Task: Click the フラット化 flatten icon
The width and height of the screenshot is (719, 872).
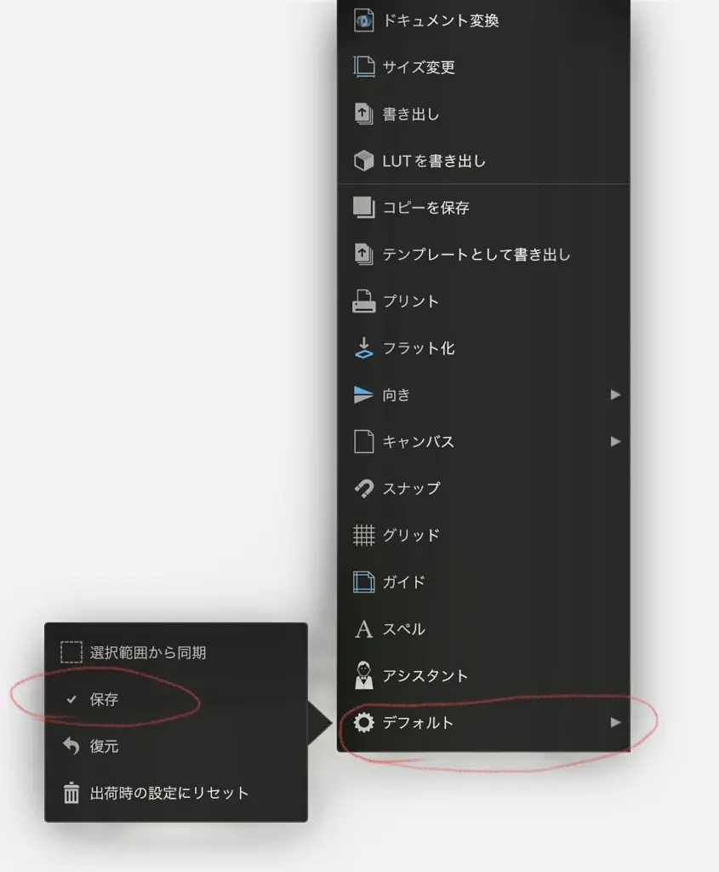Action: [364, 347]
